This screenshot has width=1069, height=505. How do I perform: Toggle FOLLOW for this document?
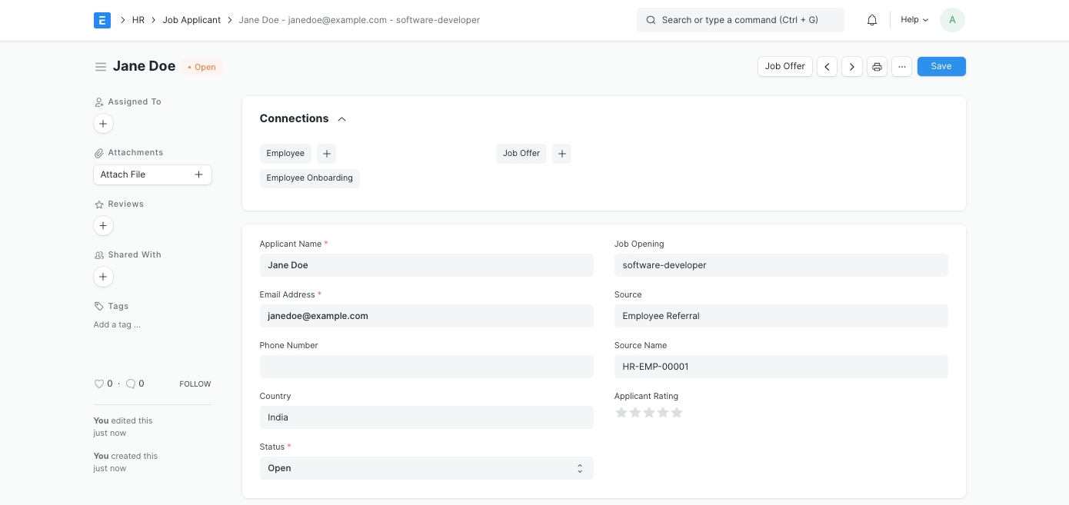[195, 384]
